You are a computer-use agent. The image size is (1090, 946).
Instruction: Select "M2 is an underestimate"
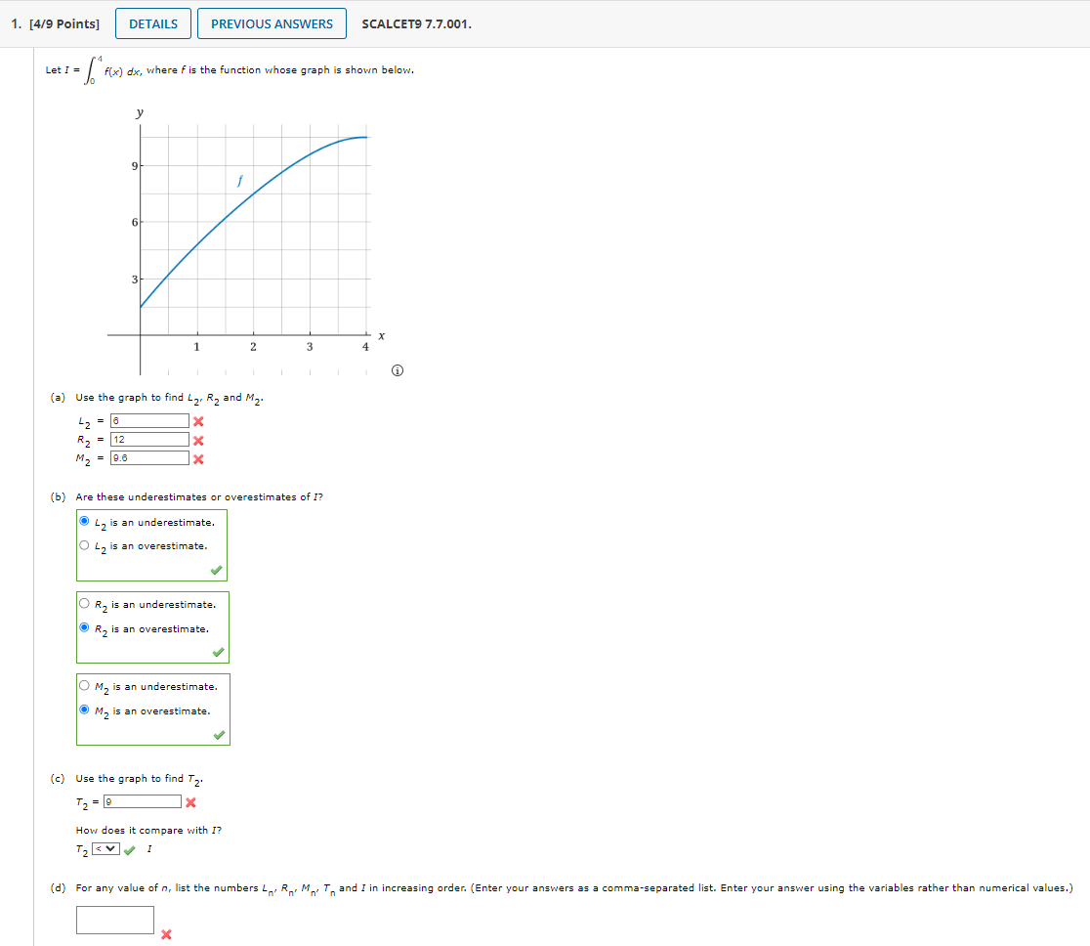[83, 686]
